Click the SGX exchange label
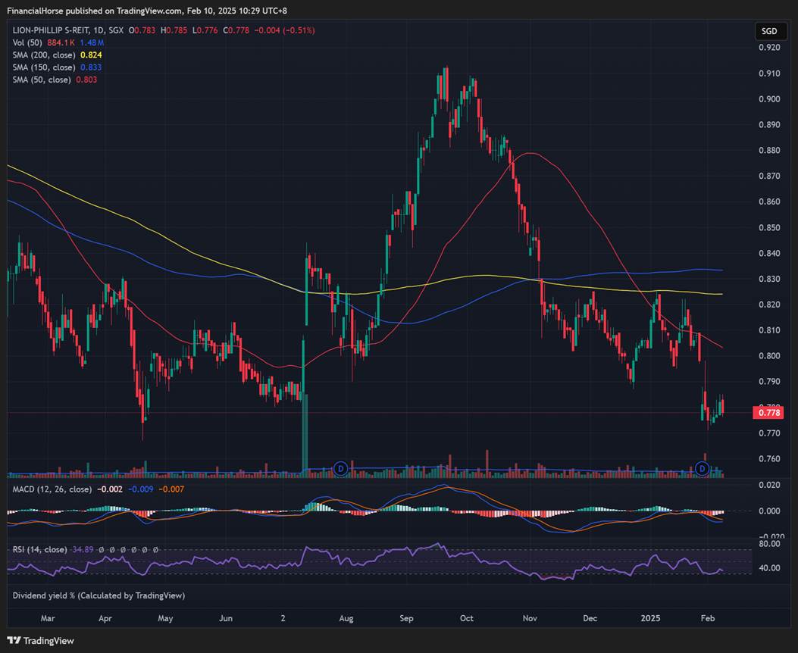This screenshot has height=653, width=798. point(116,30)
